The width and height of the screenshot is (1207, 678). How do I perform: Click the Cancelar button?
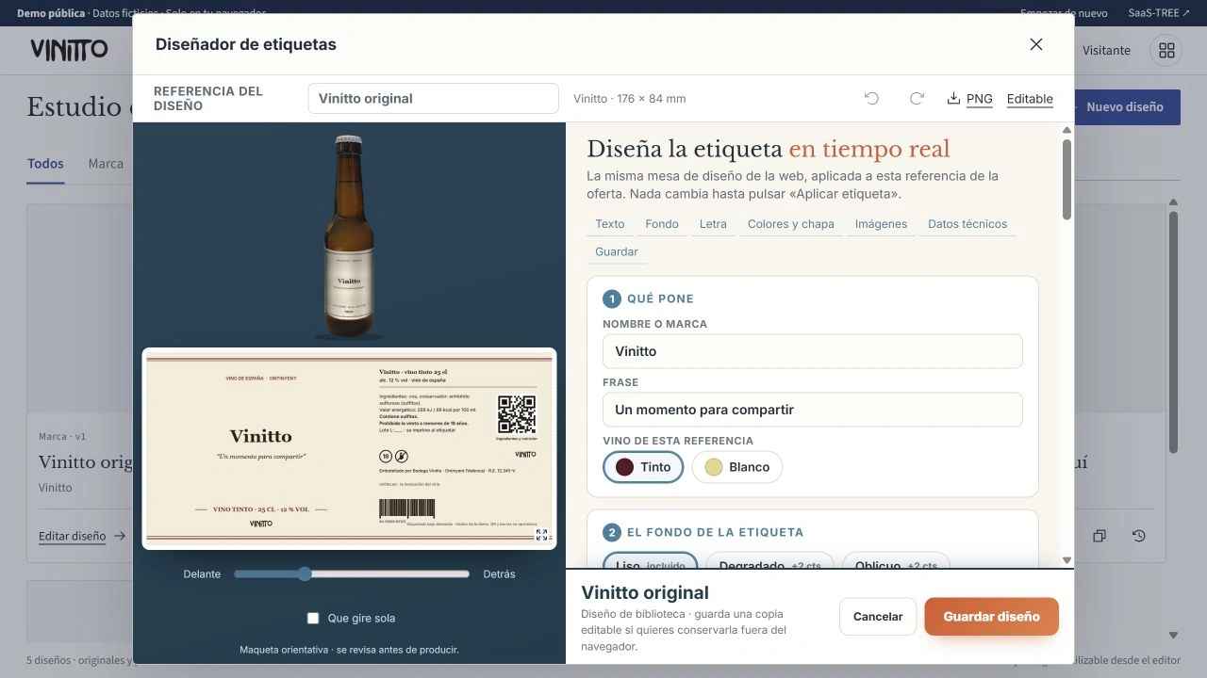pos(878,617)
